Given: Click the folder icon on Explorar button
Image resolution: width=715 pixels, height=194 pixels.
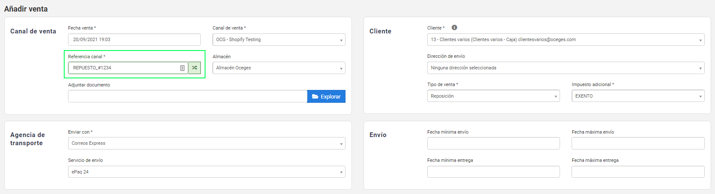Looking at the screenshot, I should [x=315, y=96].
